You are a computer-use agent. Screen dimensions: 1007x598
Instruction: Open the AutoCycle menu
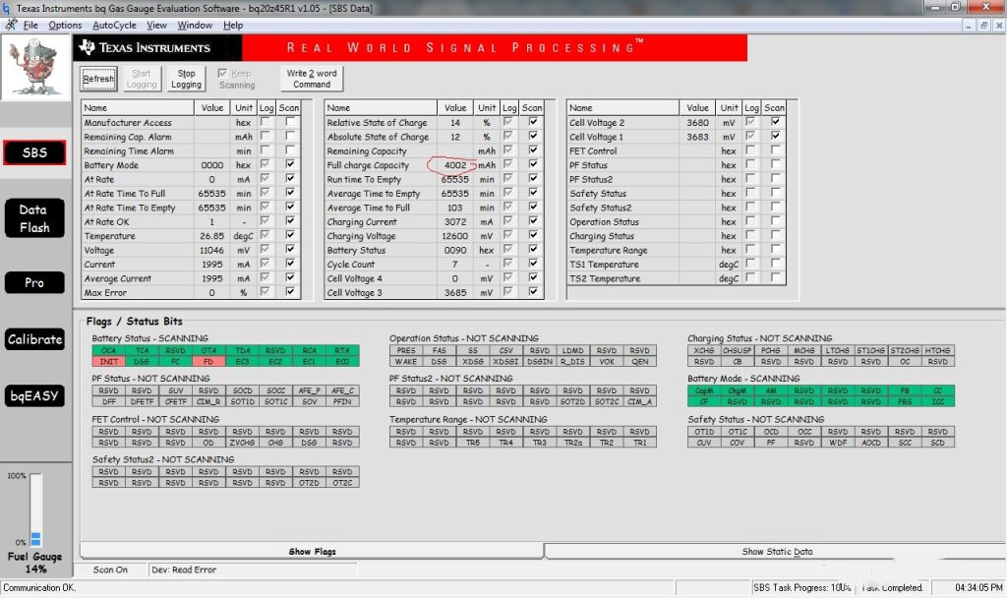pos(114,25)
